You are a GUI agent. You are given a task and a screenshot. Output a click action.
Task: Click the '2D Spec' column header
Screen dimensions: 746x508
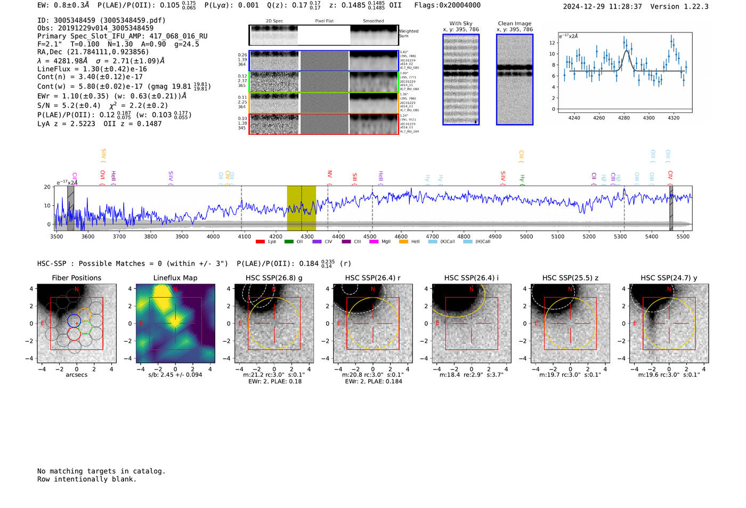274,21
